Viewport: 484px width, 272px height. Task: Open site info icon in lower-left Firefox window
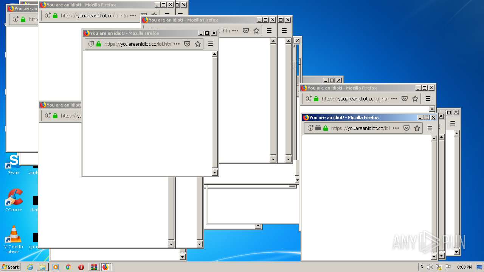coord(48,116)
